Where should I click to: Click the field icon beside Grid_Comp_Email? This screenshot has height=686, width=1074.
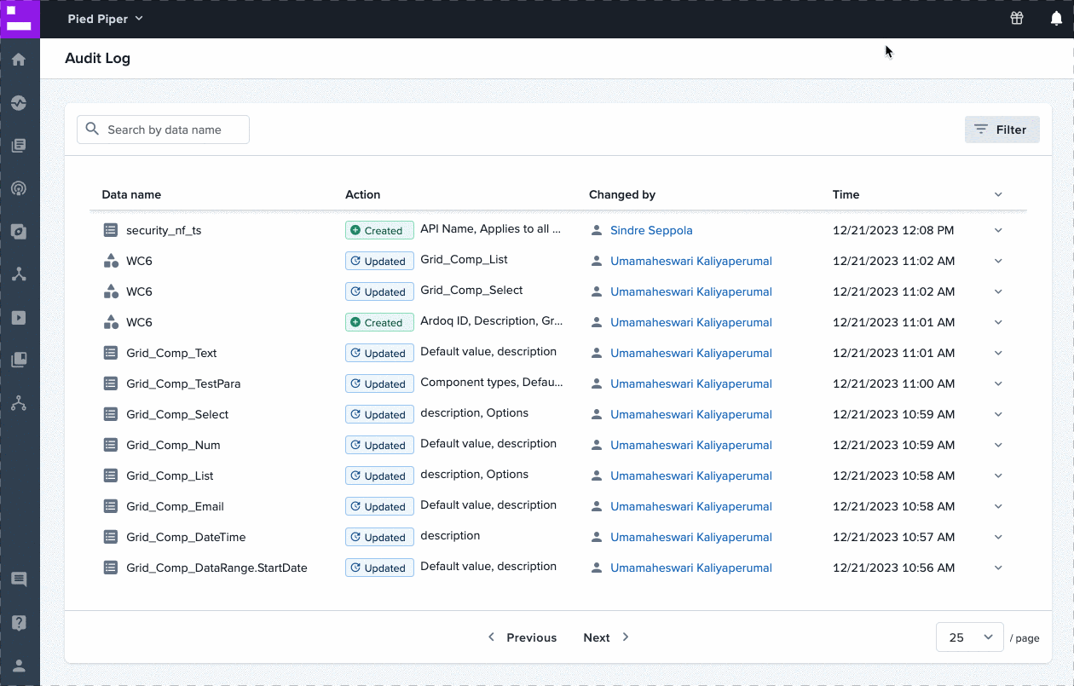pos(111,506)
